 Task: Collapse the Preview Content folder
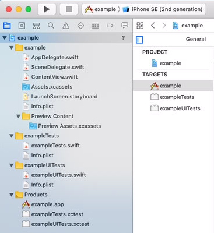tap(19, 116)
